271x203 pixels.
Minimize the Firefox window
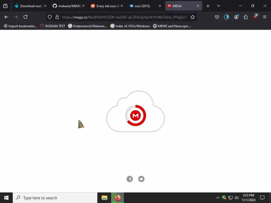pyautogui.click(x=240, y=6)
